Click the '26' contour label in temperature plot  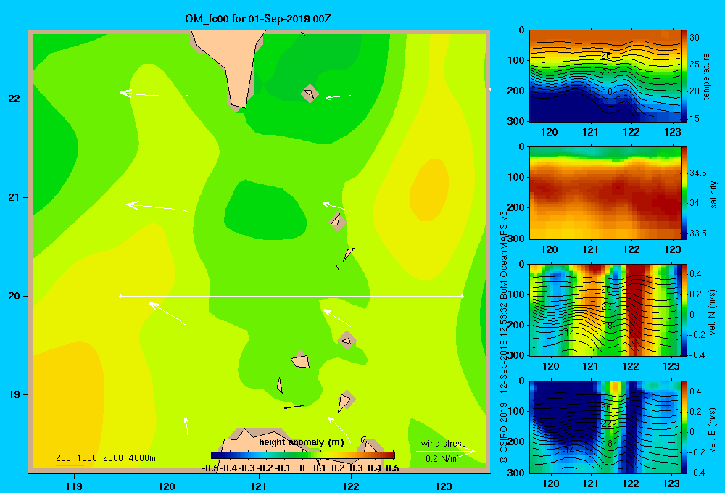(x=605, y=56)
